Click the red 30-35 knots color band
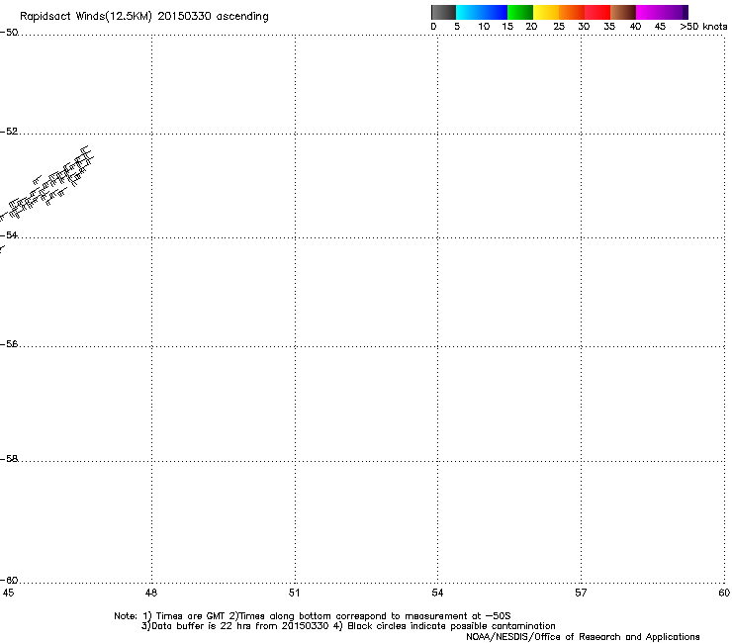The image size is (732, 643). tap(597, 12)
